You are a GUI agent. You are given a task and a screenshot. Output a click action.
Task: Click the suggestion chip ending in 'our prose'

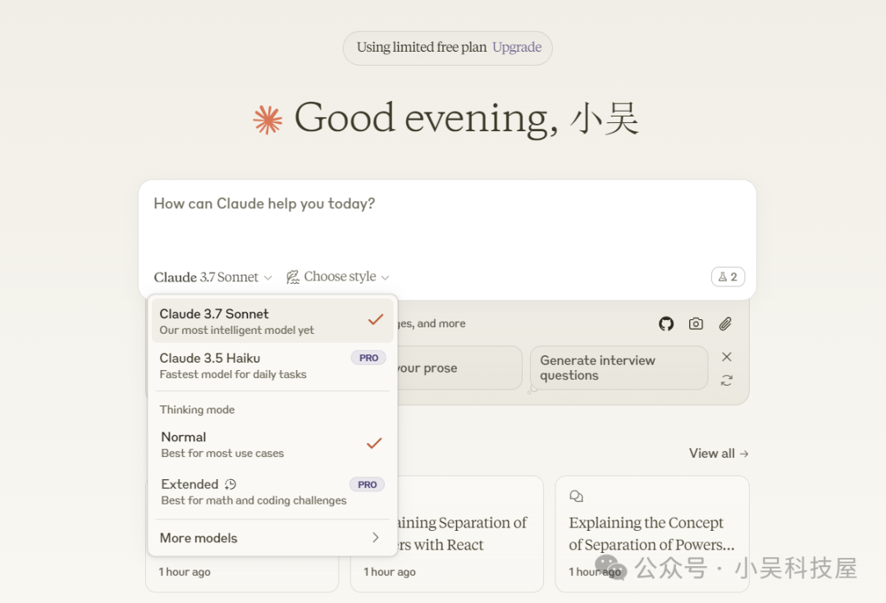tap(460, 368)
